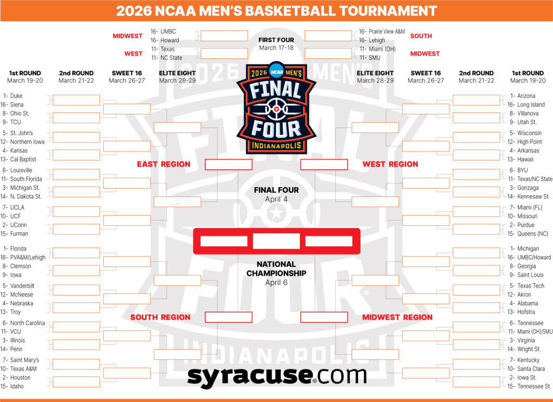Click the 2-seed Houston team name

pyautogui.click(x=21, y=378)
